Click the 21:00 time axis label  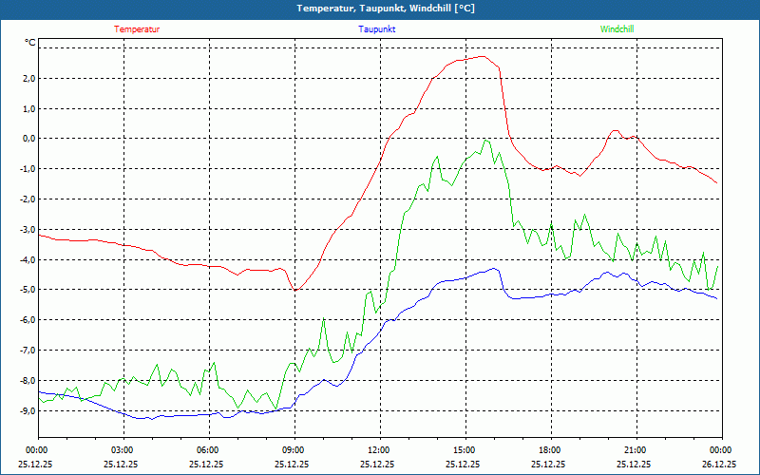coord(636,450)
